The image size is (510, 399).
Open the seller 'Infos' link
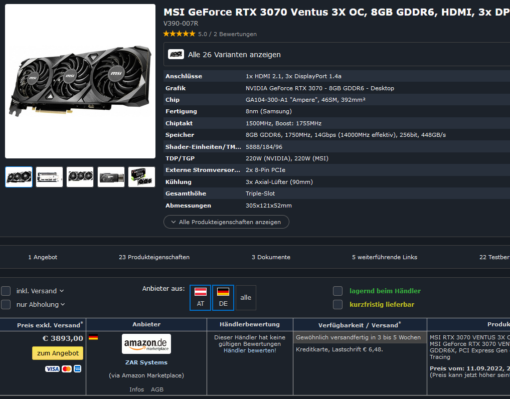(x=136, y=389)
